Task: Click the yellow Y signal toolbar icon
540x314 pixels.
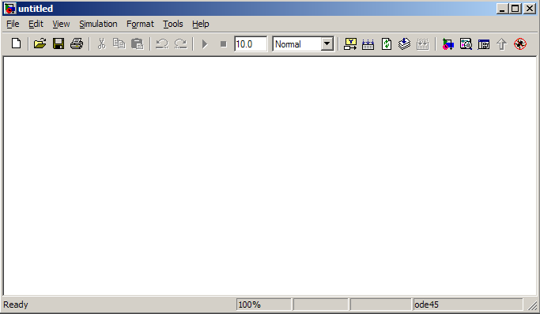Action: 350,44
